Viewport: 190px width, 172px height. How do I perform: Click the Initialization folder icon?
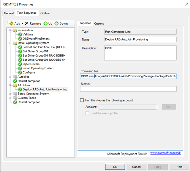pos(15,30)
